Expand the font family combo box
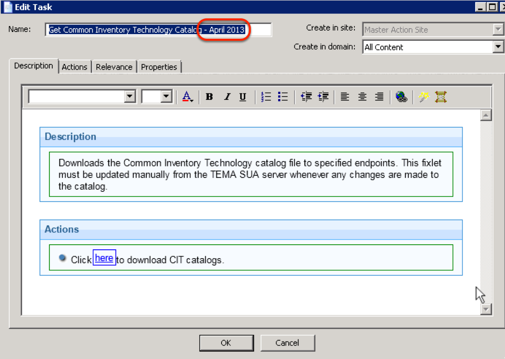The image size is (505, 359). (130, 96)
